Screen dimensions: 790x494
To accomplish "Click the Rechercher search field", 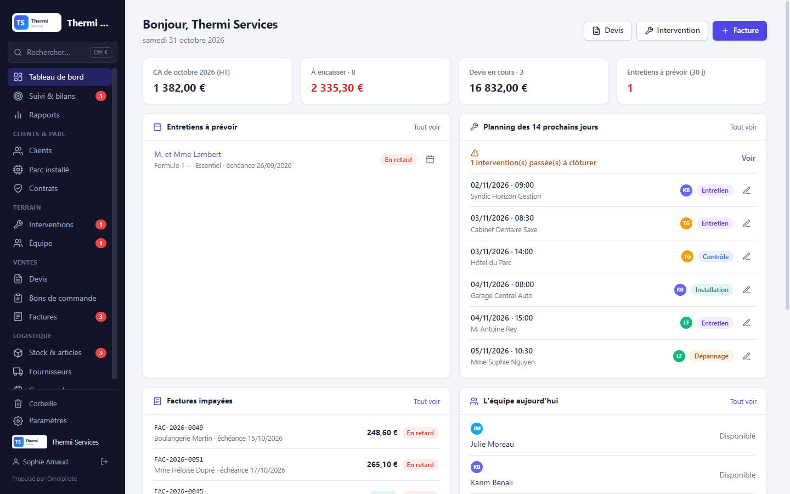I will [63, 52].
